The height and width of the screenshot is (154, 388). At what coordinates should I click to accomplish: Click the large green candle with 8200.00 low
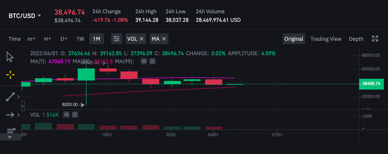click(86, 75)
